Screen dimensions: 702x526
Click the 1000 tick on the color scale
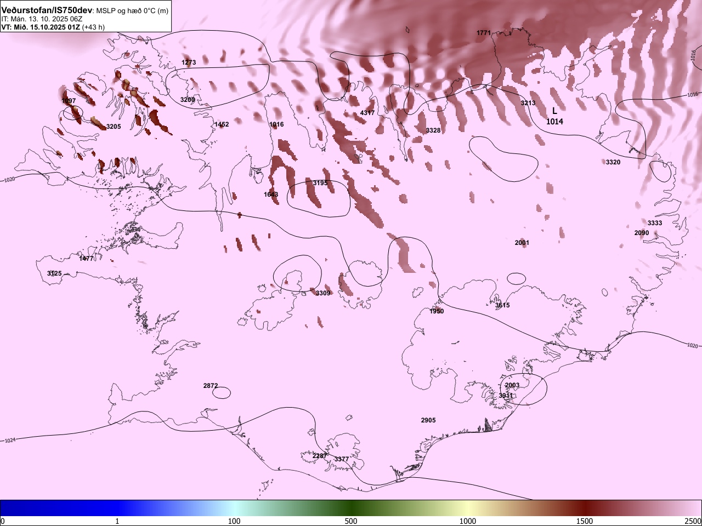(468, 521)
